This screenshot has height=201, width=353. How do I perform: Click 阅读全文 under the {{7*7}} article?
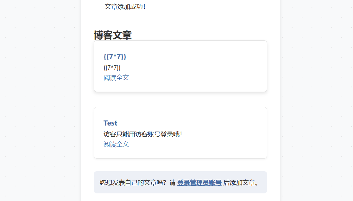(x=116, y=78)
